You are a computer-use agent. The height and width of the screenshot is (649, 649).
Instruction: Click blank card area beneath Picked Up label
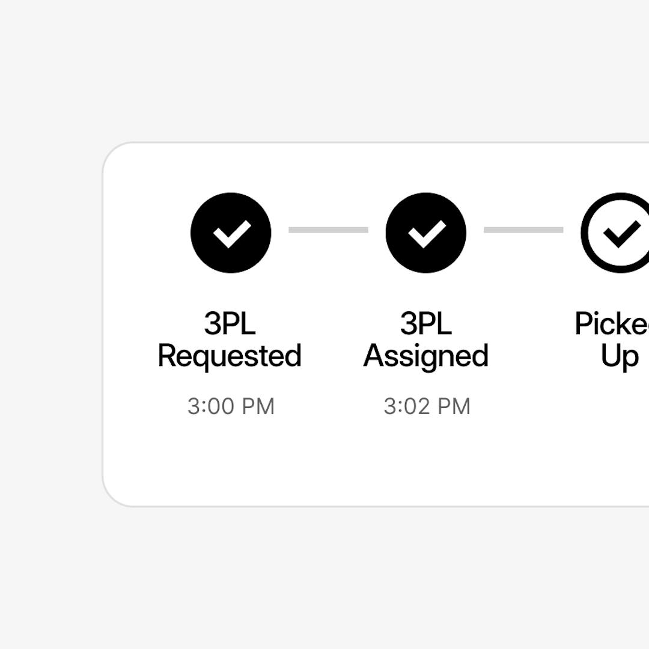click(619, 433)
